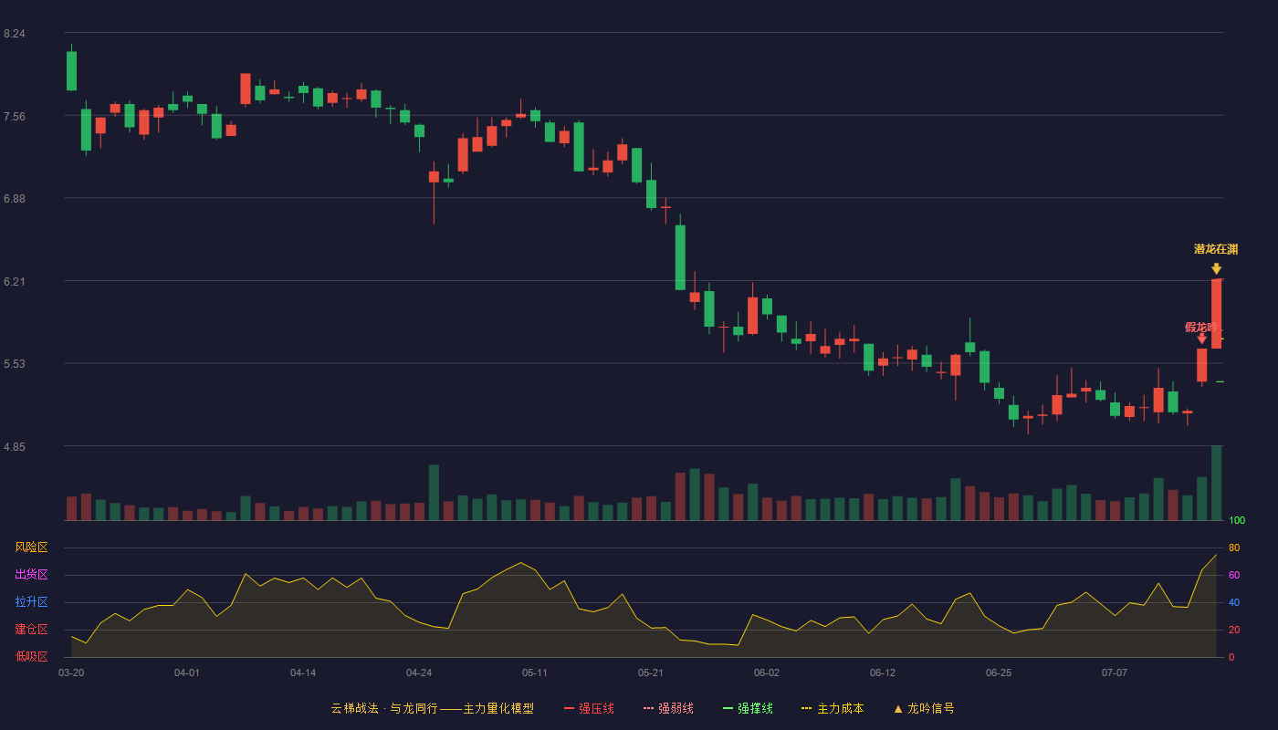Select the tall red candlestick below 潜龙在渊
This screenshot has width=1278, height=730.
1216,313
